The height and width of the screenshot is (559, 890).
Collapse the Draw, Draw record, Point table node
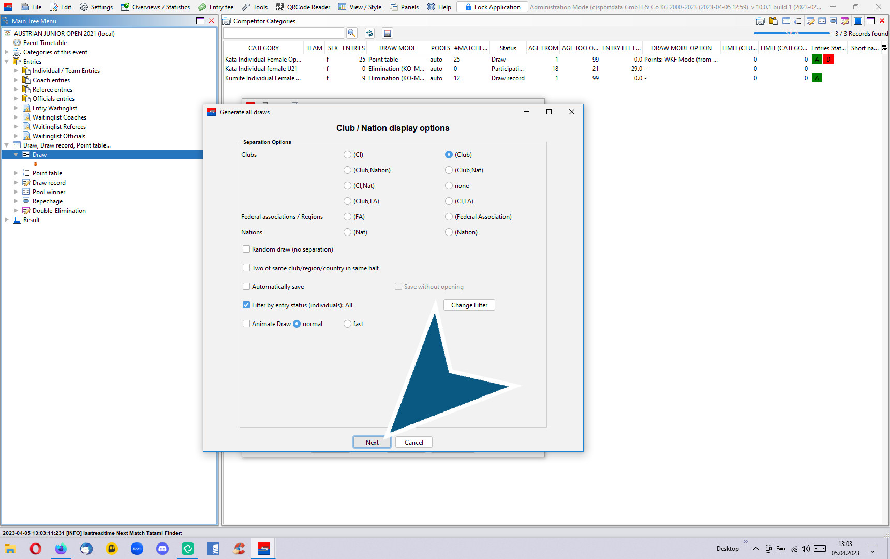6,145
